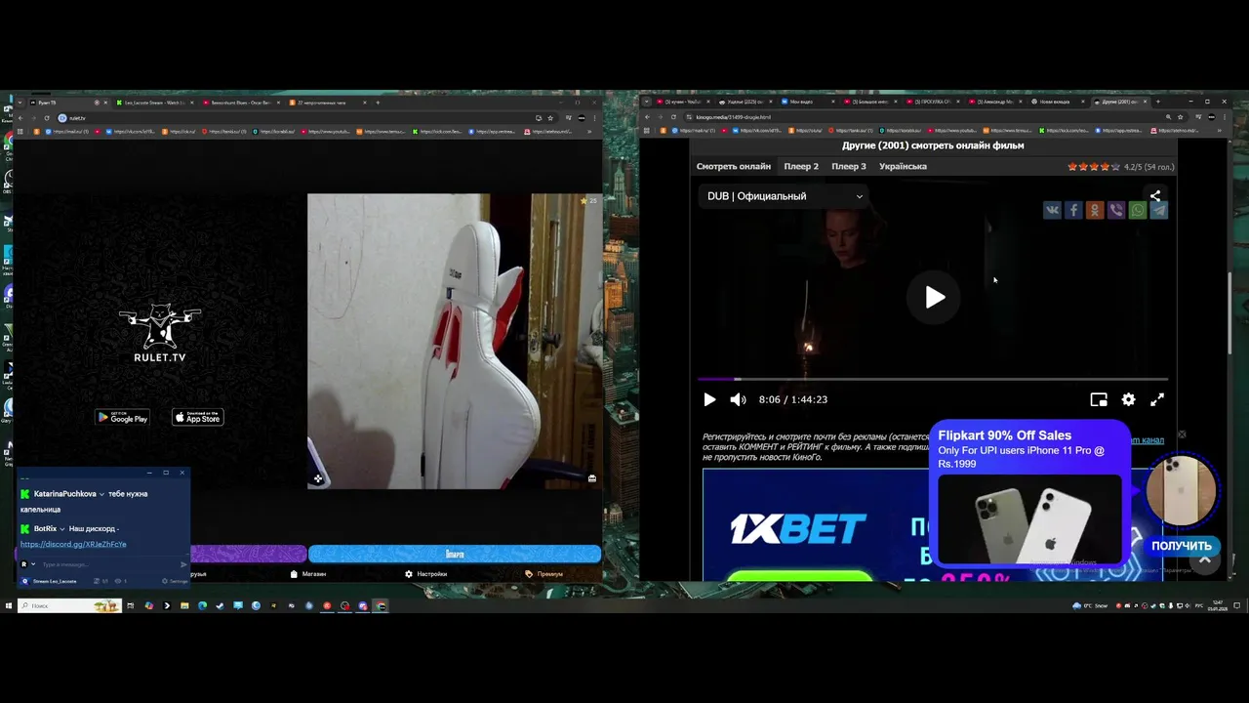
Task: Switch to the Плеер 2 tab
Action: tap(801, 166)
